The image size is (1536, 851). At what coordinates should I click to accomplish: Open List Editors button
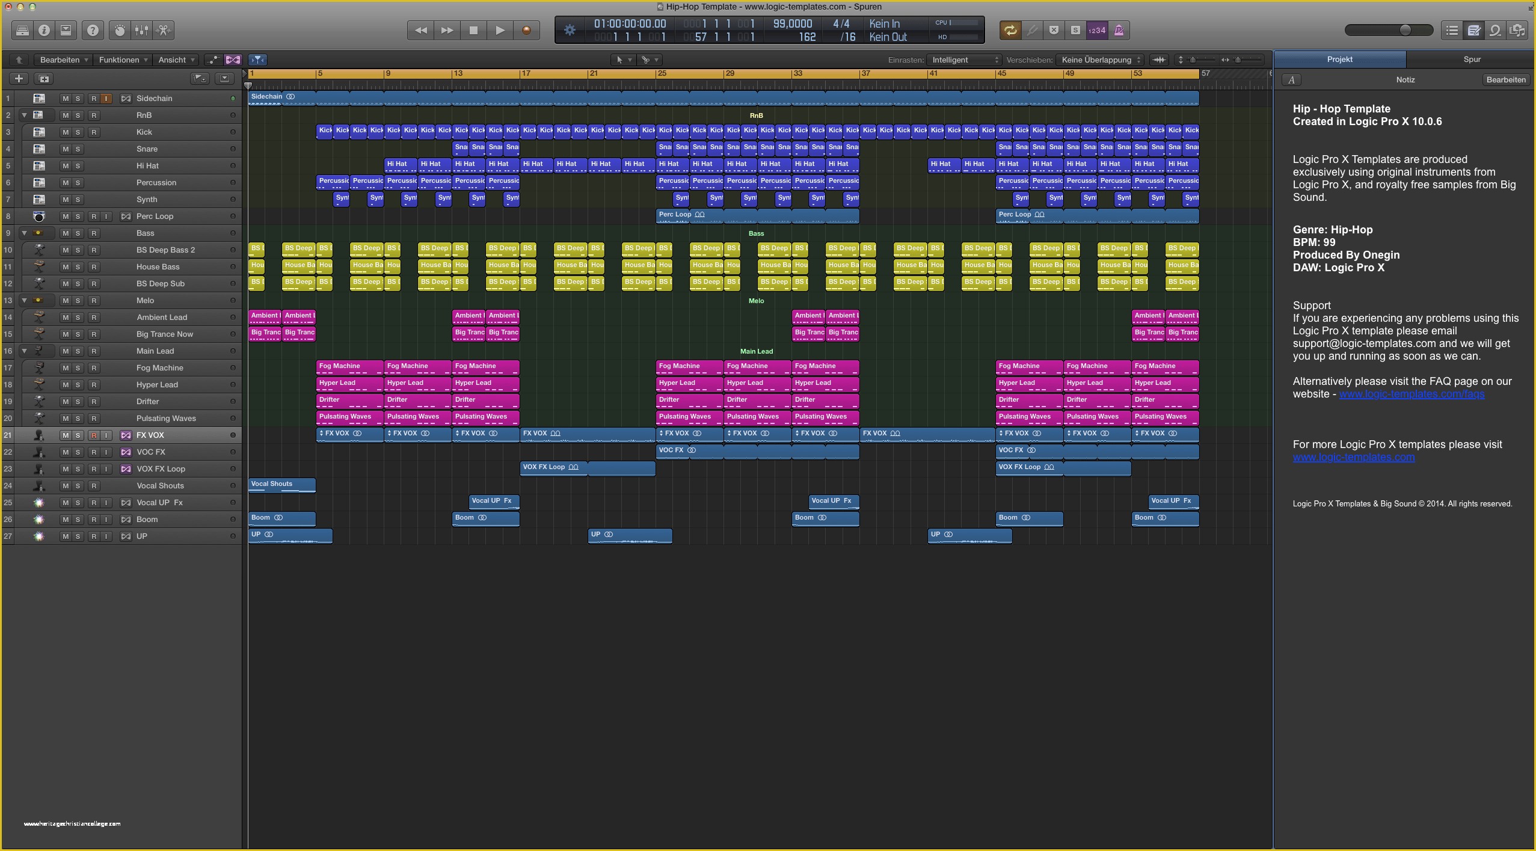pyautogui.click(x=1452, y=30)
